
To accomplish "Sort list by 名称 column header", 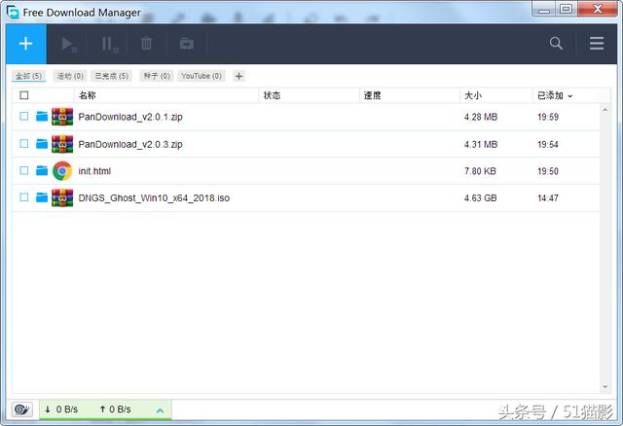I will click(88, 95).
